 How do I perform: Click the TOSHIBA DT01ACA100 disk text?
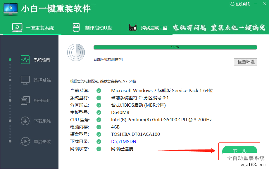[x=136, y=134]
